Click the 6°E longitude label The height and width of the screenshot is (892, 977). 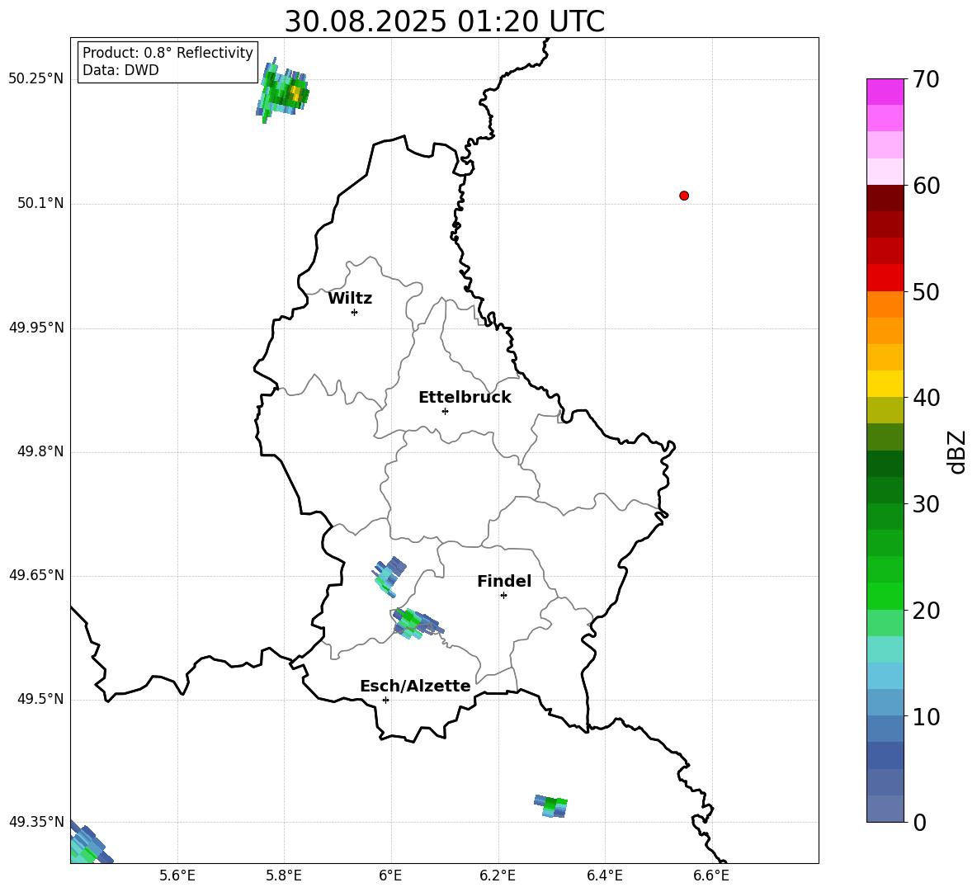pyautogui.click(x=390, y=876)
